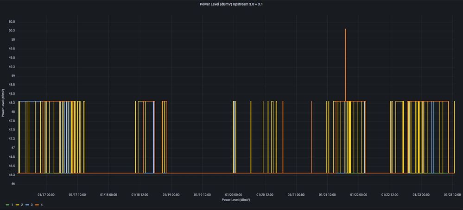
Task: Click the blue color swatch of series 3
Action: click(x=27, y=205)
